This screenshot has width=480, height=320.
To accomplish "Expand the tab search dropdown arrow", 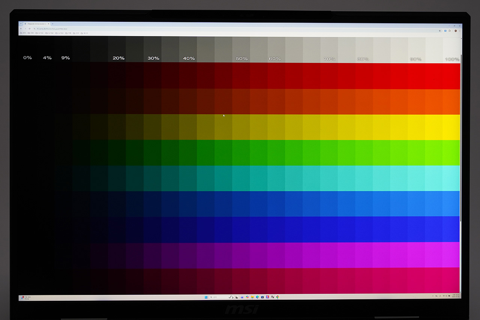I will (x=21, y=24).
